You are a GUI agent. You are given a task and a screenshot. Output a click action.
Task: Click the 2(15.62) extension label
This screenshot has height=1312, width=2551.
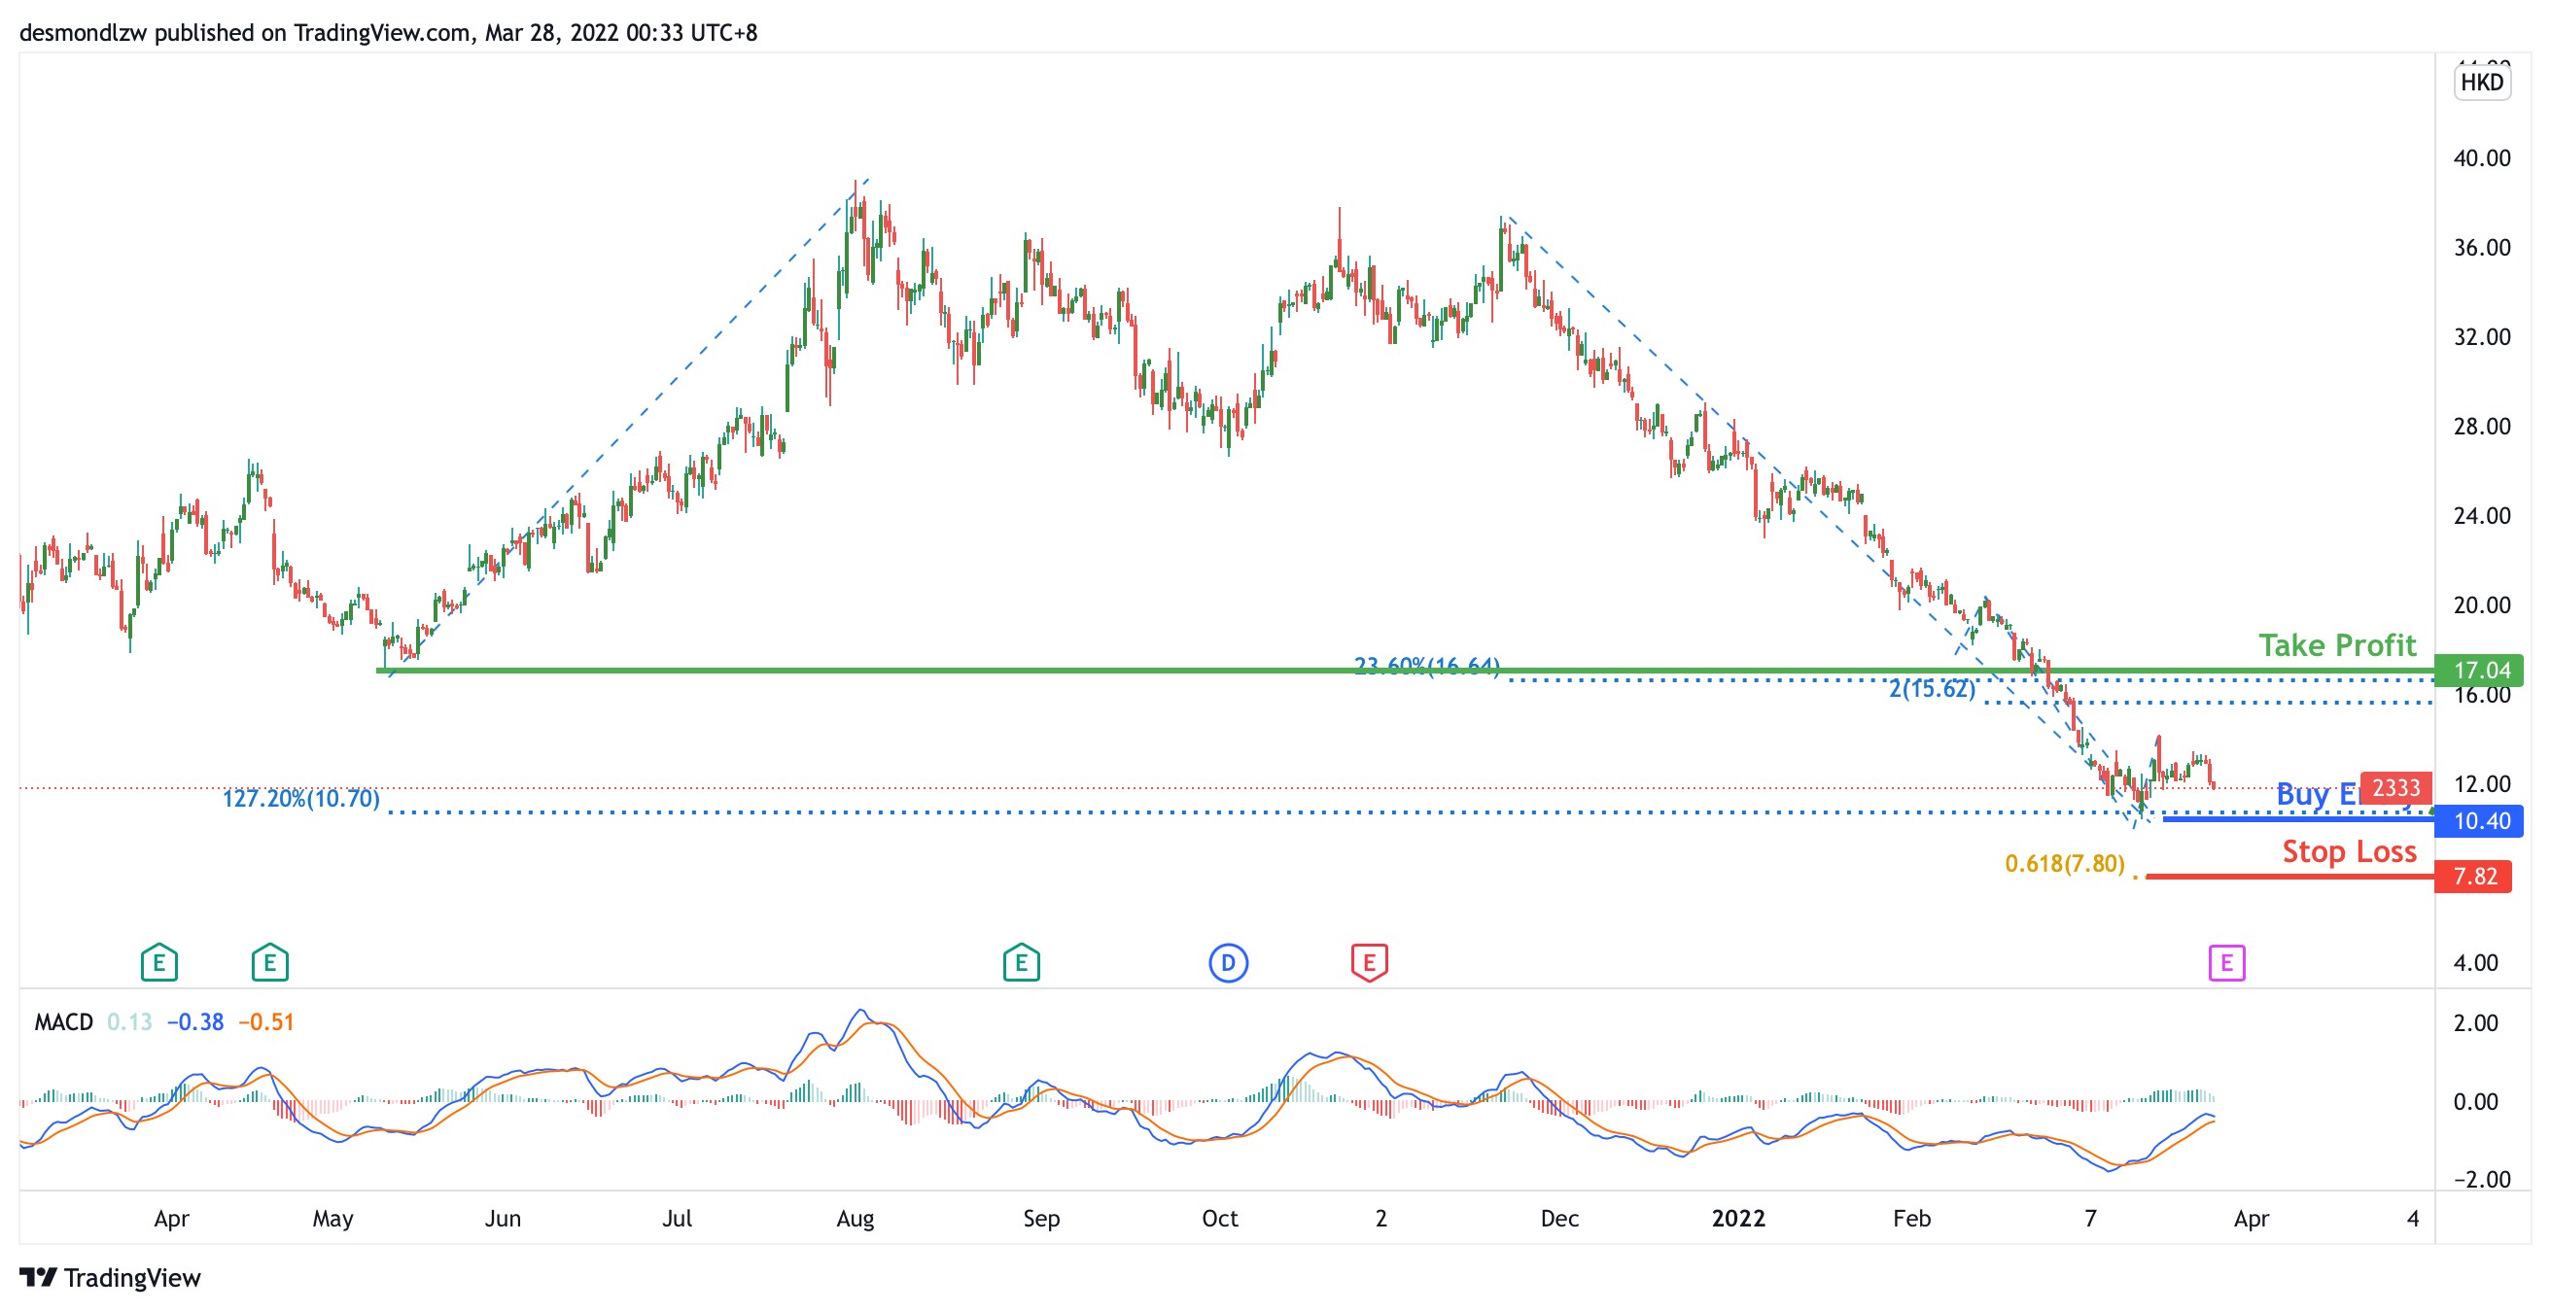click(x=1931, y=689)
